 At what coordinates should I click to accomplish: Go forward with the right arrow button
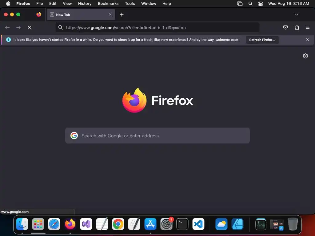pos(18,28)
